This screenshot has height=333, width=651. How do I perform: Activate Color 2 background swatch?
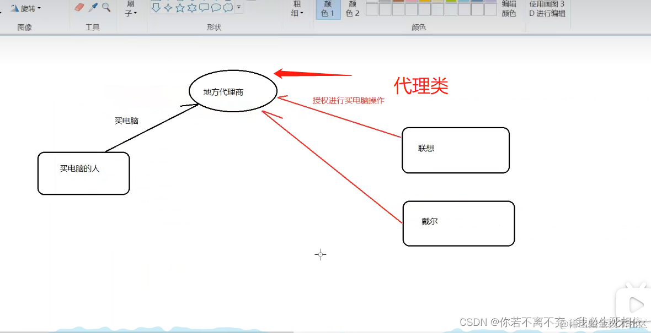coord(353,9)
